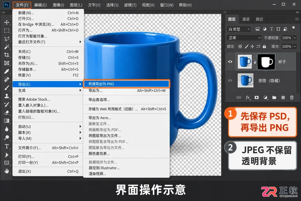This screenshot has height=201, width=301.
Task: Select the Gradient tool
Action: click(7, 121)
